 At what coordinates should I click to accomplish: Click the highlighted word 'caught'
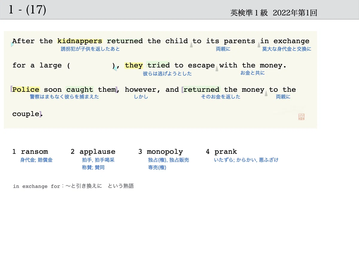pyautogui.click(x=80, y=90)
